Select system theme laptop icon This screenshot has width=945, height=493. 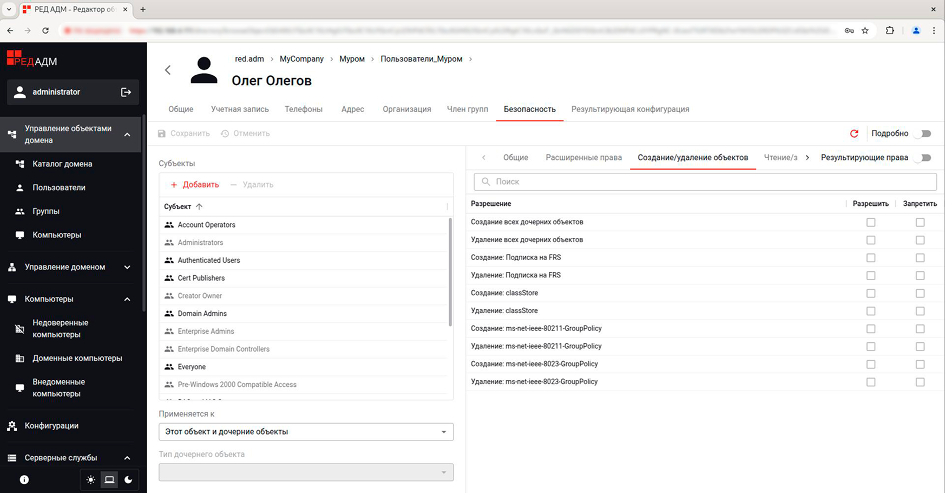click(109, 479)
